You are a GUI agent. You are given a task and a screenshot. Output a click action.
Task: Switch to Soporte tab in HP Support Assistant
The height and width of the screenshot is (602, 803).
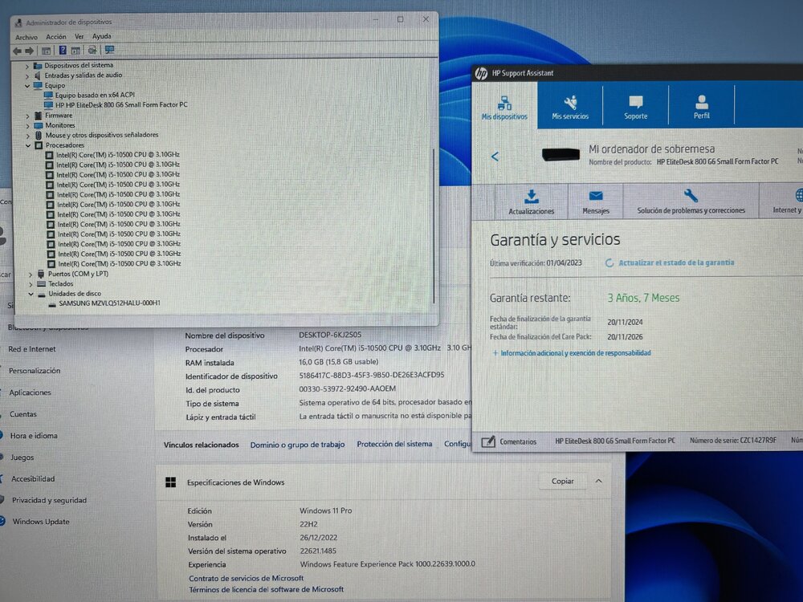point(635,108)
